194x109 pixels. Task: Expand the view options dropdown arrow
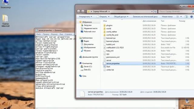[x=181, y=17]
